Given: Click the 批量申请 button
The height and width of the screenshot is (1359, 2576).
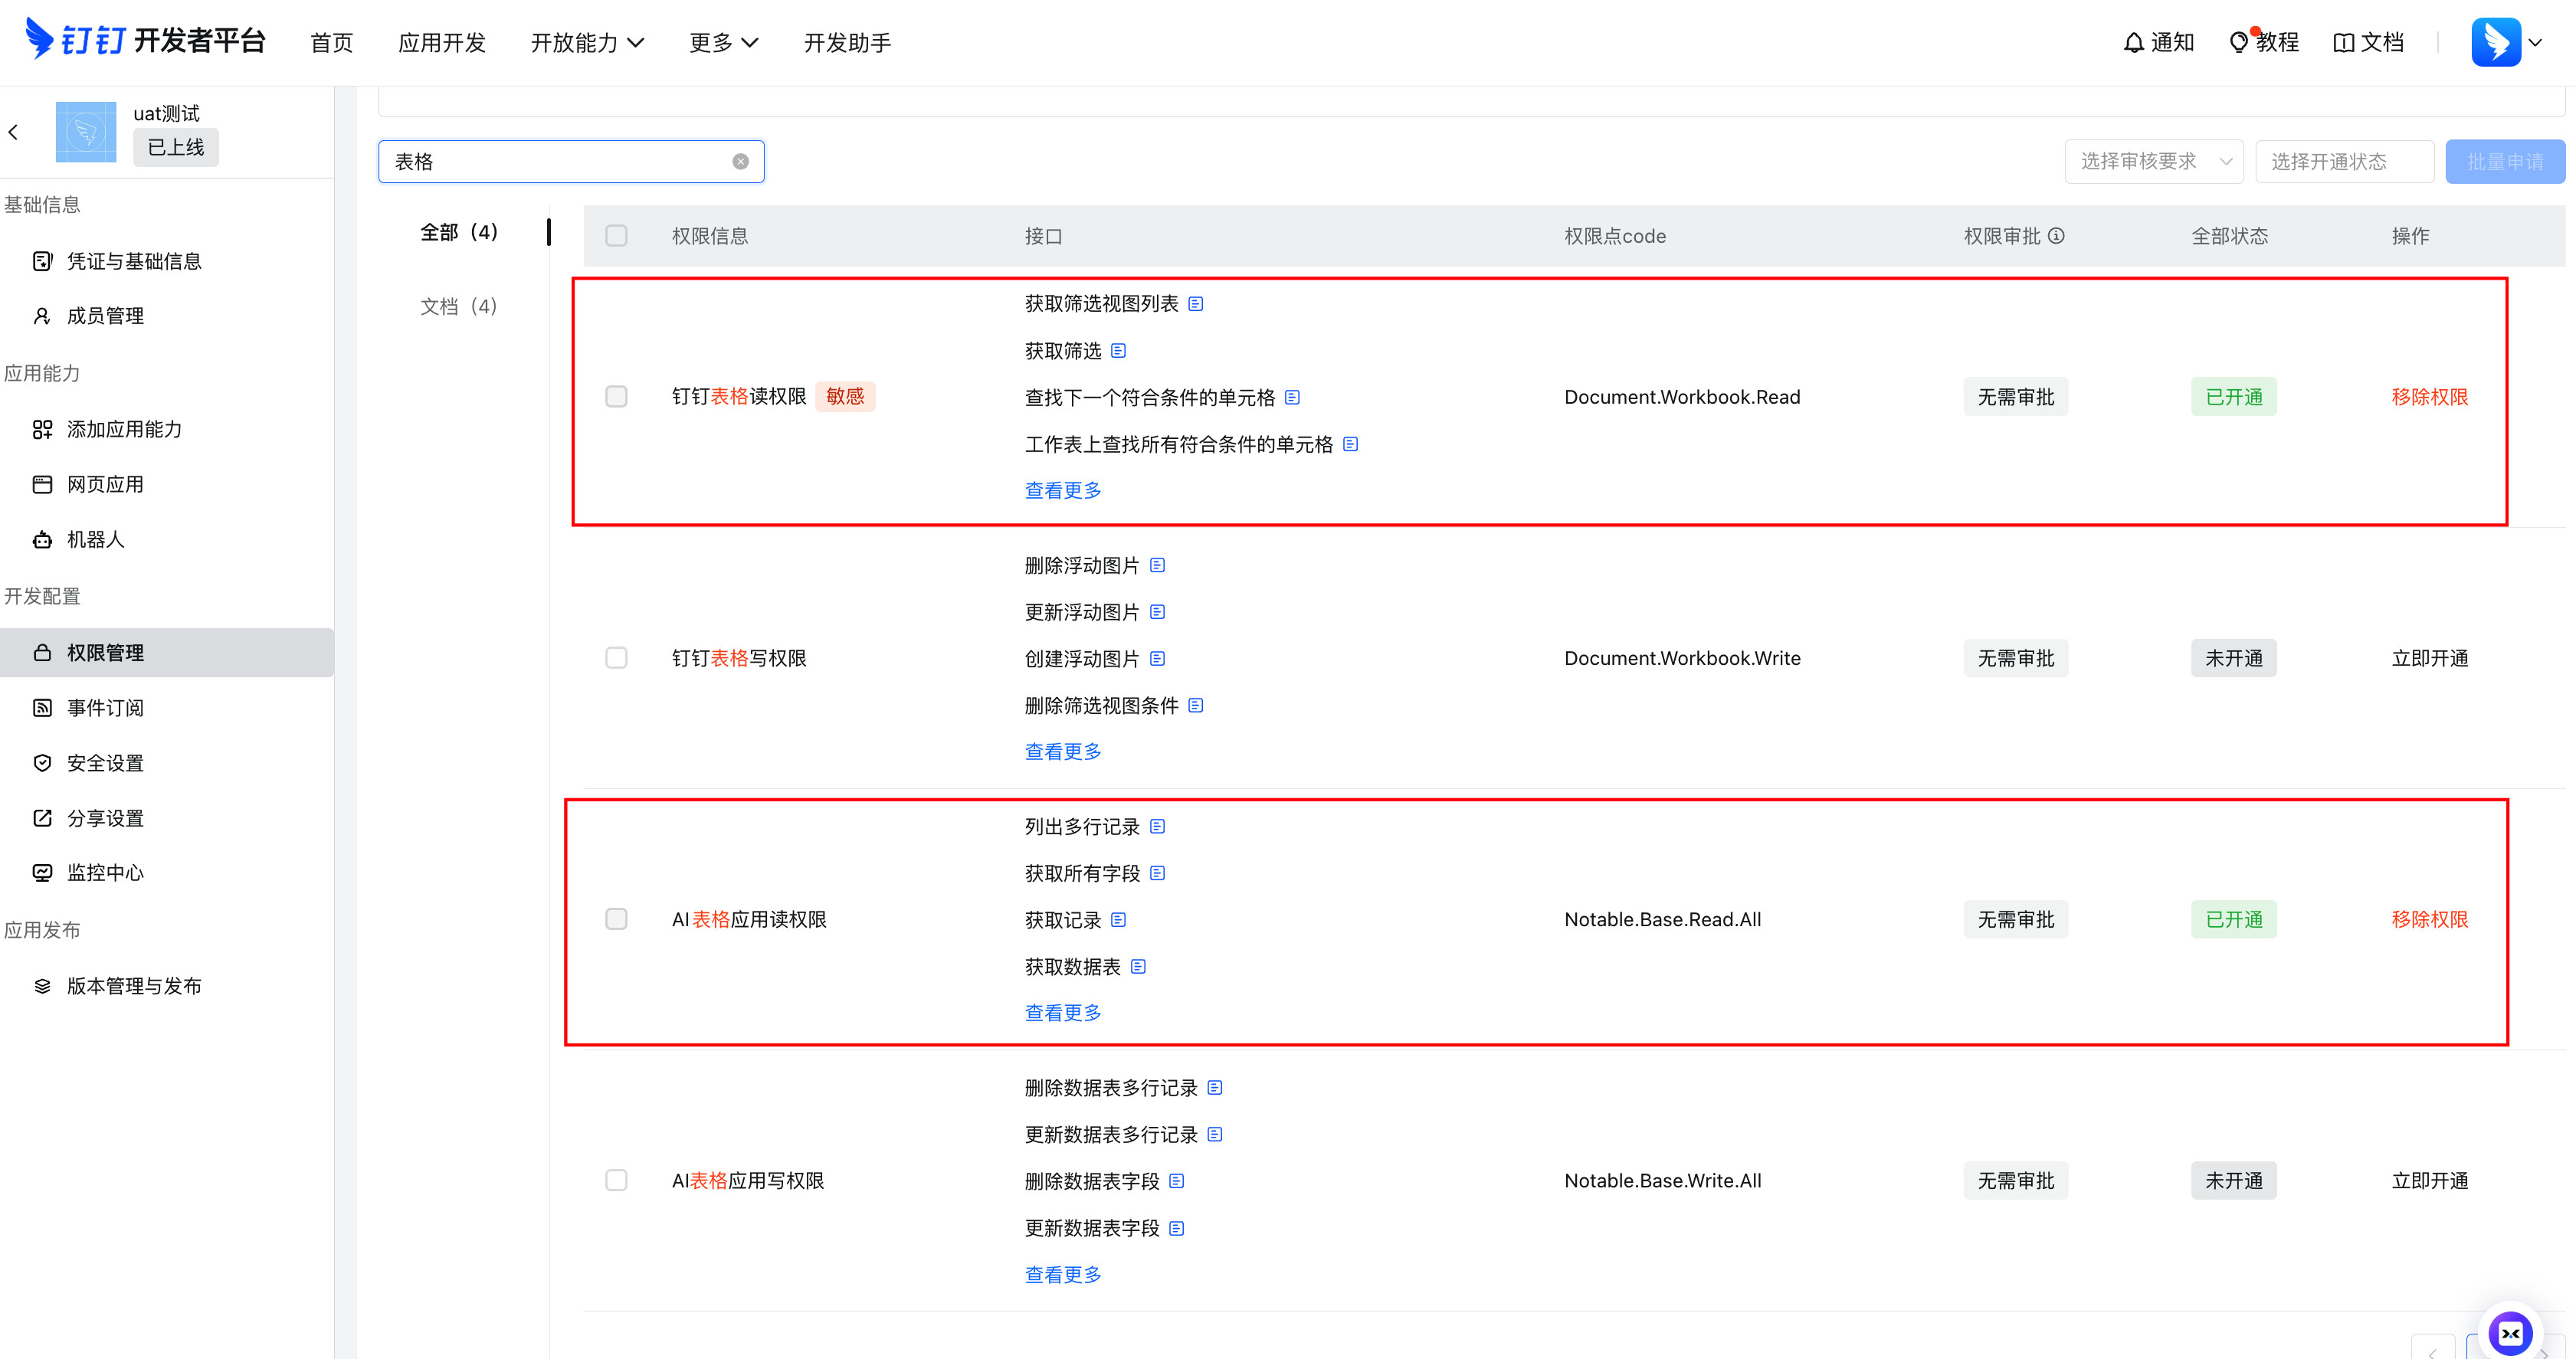Looking at the screenshot, I should [x=2505, y=162].
